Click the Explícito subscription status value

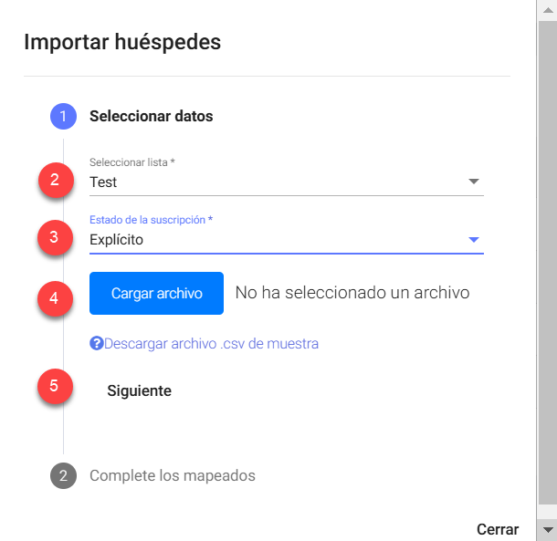(116, 240)
